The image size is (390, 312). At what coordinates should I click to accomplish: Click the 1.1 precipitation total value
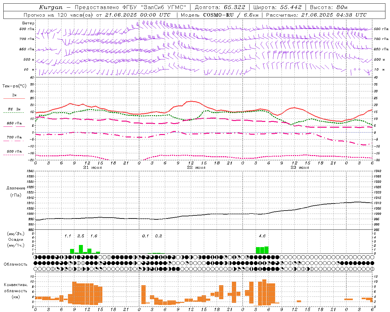tap(68, 236)
